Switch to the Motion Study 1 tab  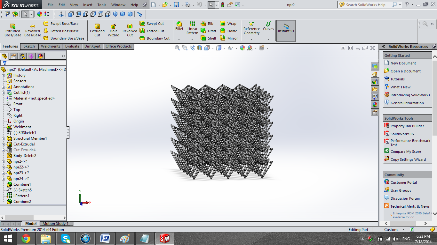(55, 224)
